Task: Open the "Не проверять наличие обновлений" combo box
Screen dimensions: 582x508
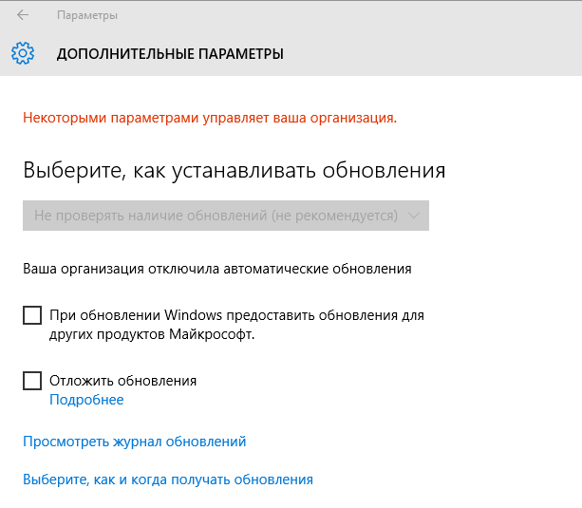Action: point(226,216)
